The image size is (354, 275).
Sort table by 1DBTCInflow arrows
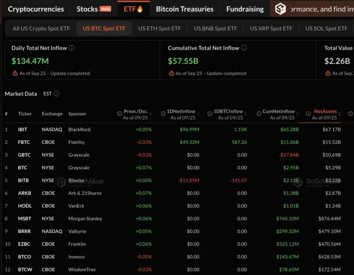click(x=246, y=114)
